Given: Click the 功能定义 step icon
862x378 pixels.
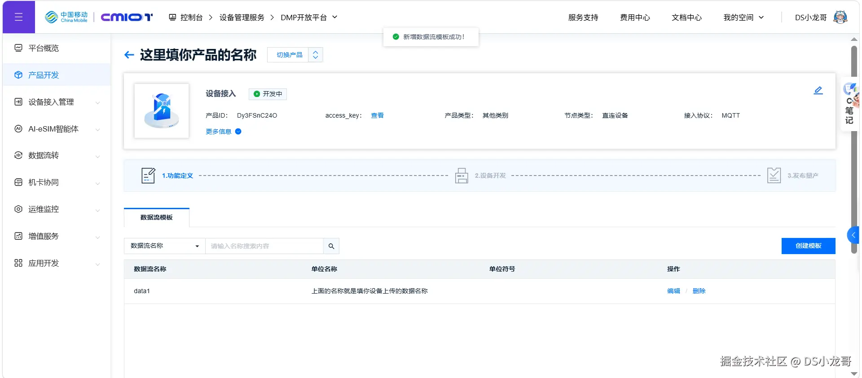Looking at the screenshot, I should 148,176.
